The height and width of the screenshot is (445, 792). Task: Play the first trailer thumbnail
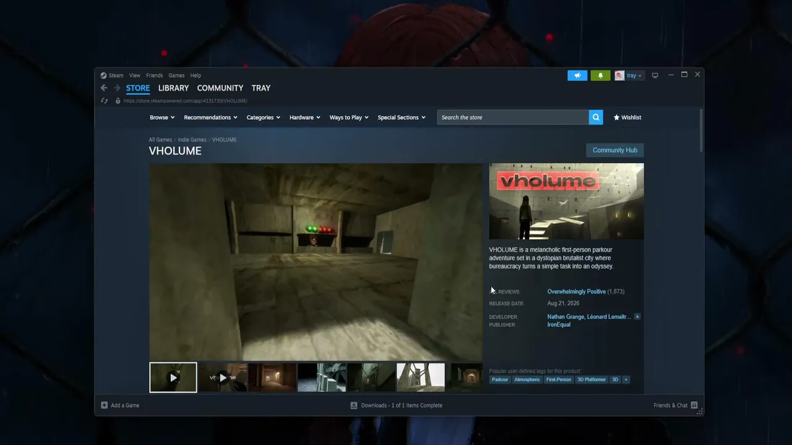point(173,377)
